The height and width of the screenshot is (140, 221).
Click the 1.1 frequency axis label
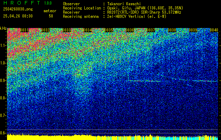coord(3,46)
